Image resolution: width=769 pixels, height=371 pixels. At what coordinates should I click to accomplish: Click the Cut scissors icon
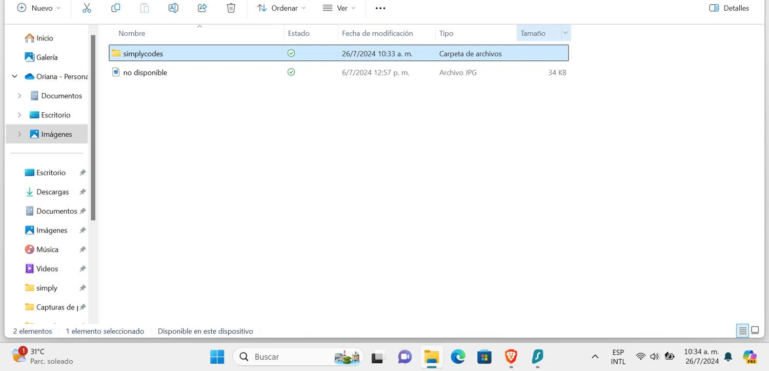coord(87,8)
